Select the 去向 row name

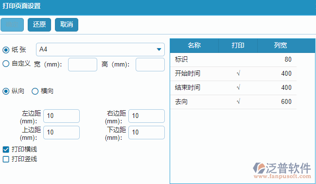point(181,101)
